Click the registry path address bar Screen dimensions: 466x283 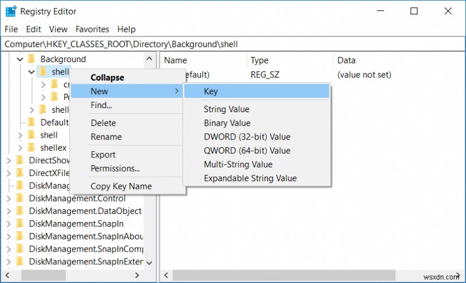233,44
